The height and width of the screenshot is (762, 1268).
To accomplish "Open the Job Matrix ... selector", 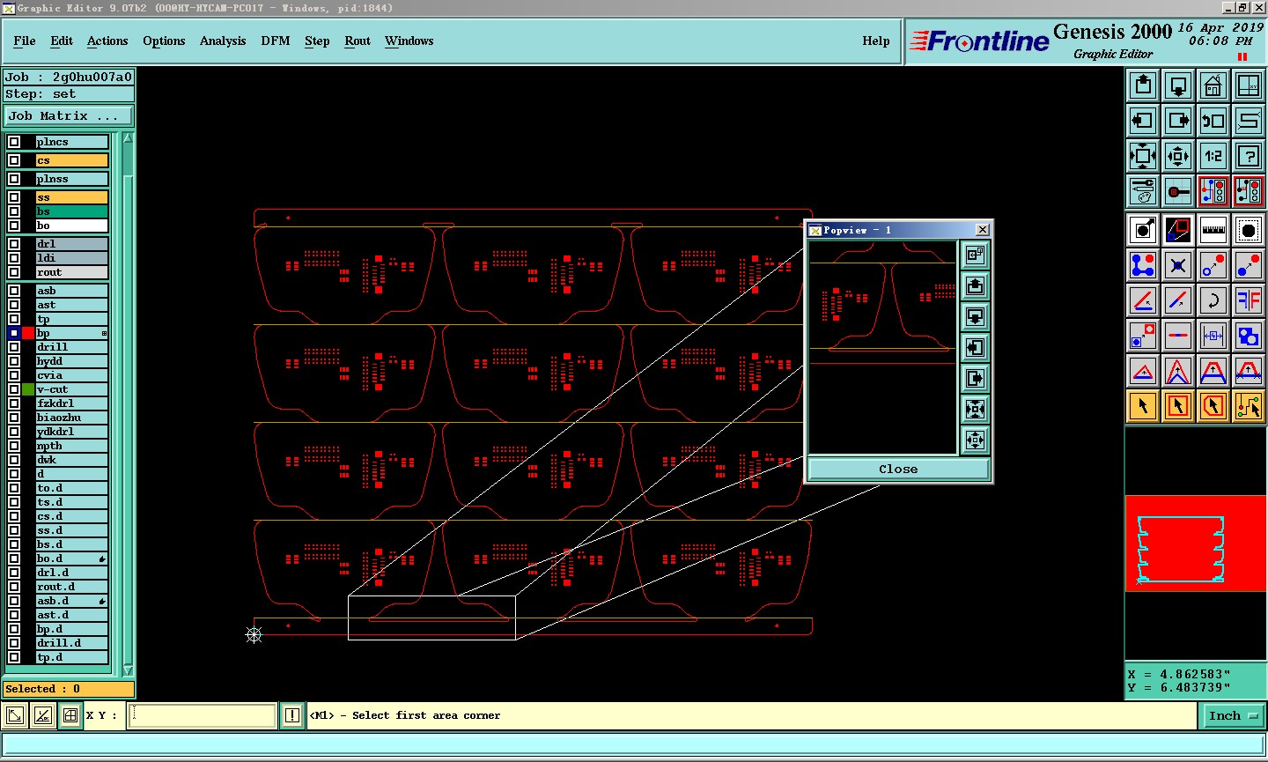I will pyautogui.click(x=69, y=115).
